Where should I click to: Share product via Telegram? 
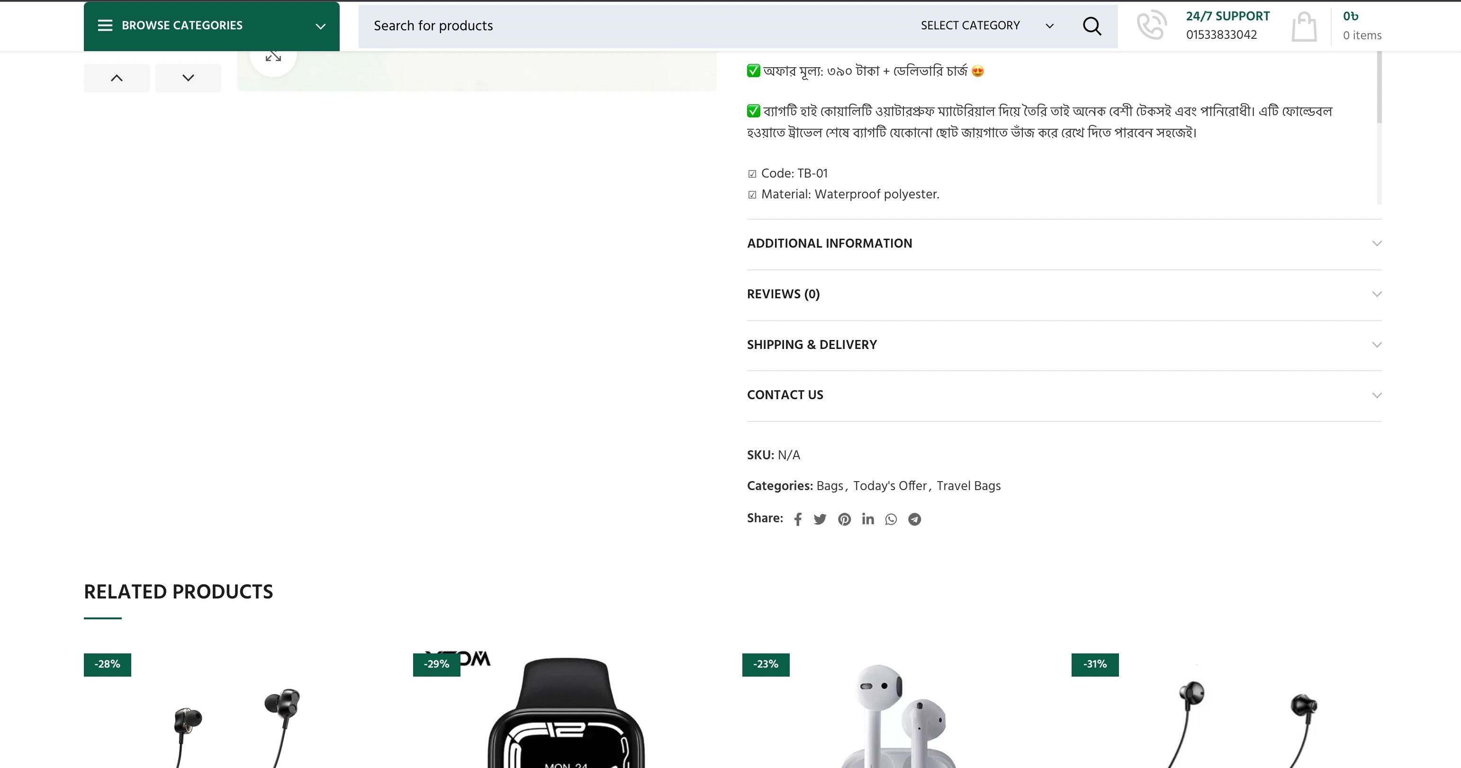click(x=914, y=519)
